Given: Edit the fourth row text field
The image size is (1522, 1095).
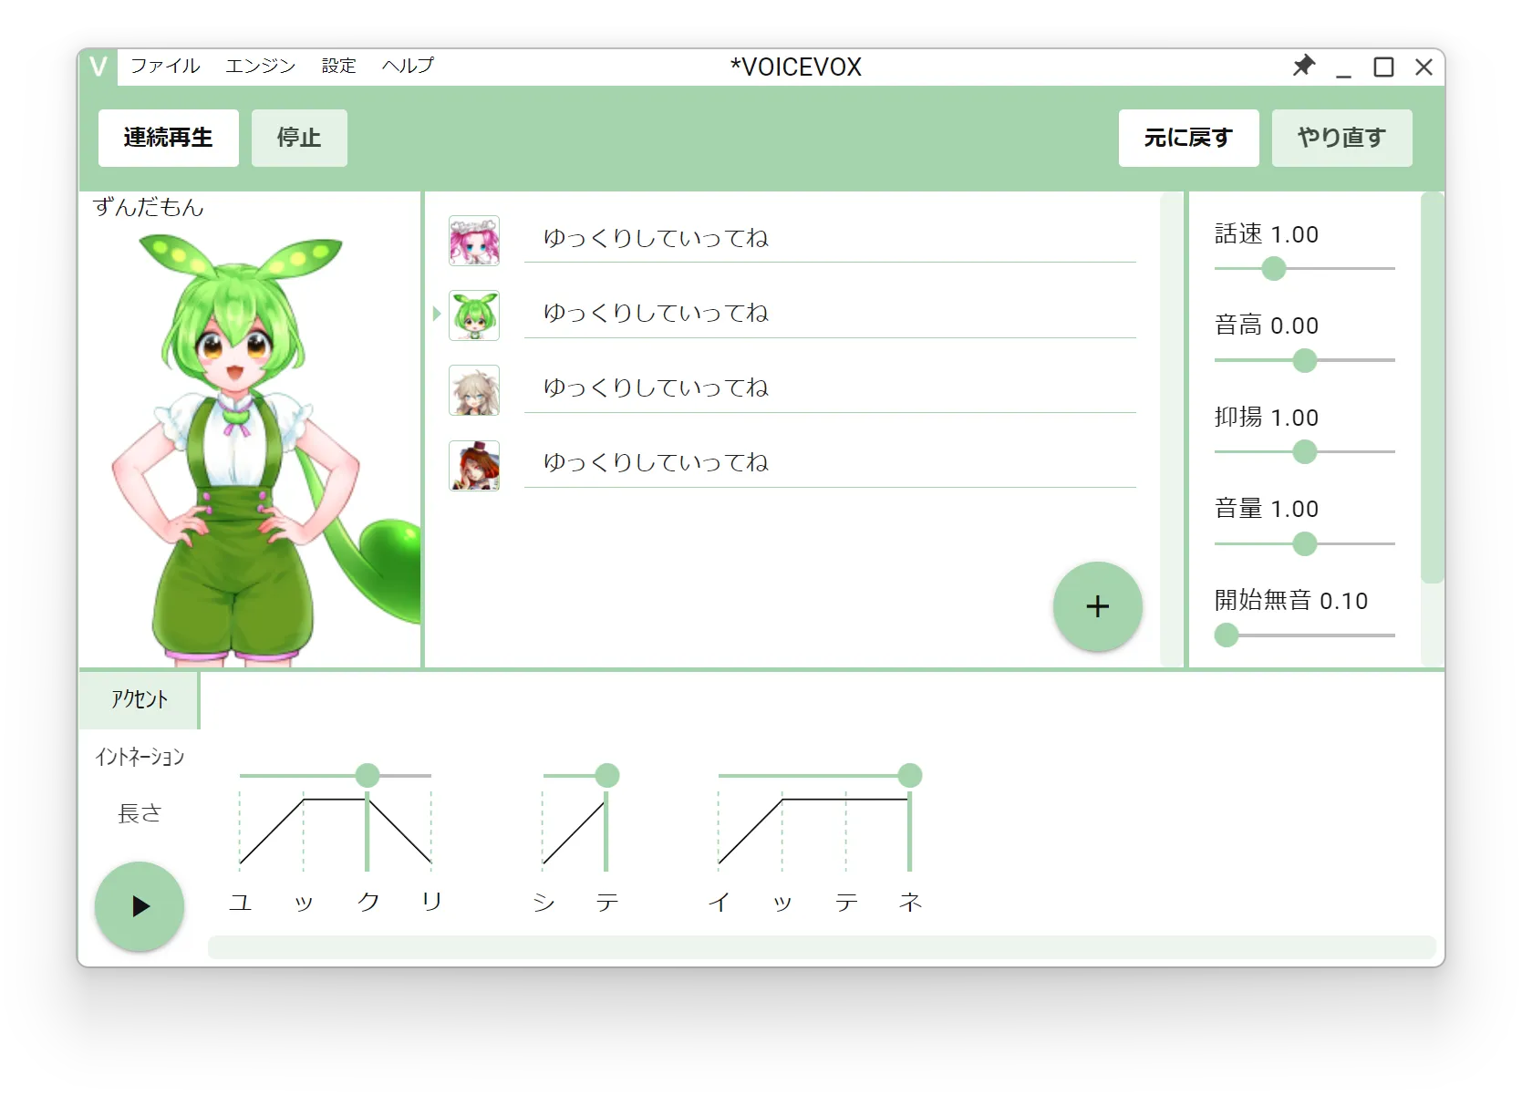Looking at the screenshot, I should [830, 462].
